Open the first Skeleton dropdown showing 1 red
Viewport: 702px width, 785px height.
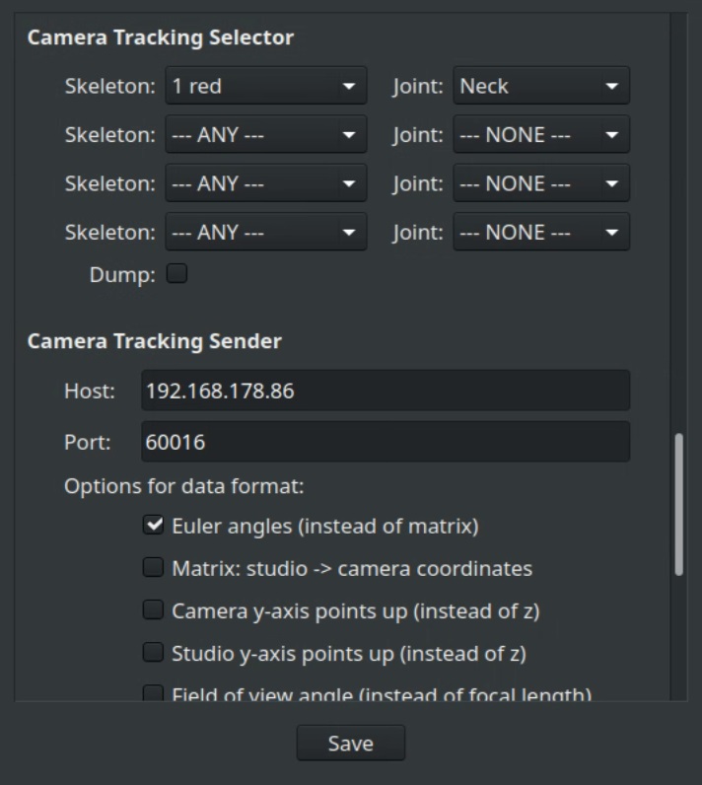(x=264, y=86)
